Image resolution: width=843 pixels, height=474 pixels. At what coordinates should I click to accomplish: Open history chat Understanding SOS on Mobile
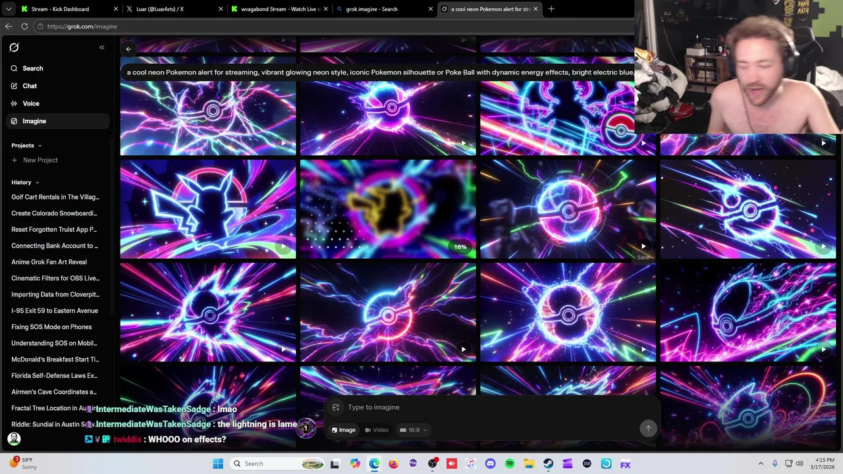coord(54,343)
